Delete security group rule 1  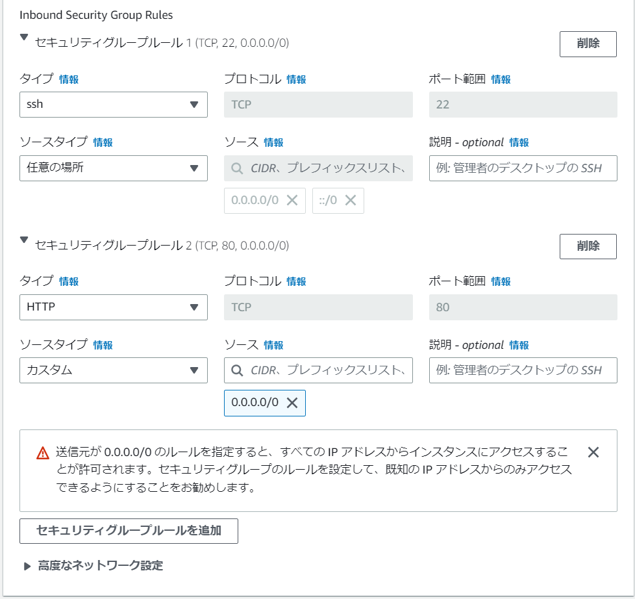tap(588, 44)
